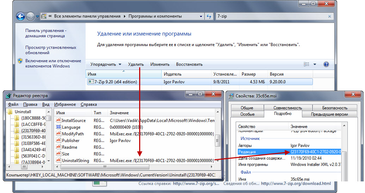
Task: Click registry values horizontal scrollbar thumb
Action: point(105,167)
